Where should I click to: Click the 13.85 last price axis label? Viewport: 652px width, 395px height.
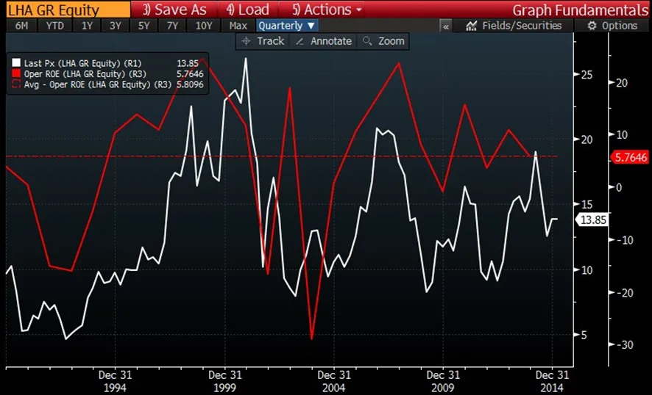point(592,219)
